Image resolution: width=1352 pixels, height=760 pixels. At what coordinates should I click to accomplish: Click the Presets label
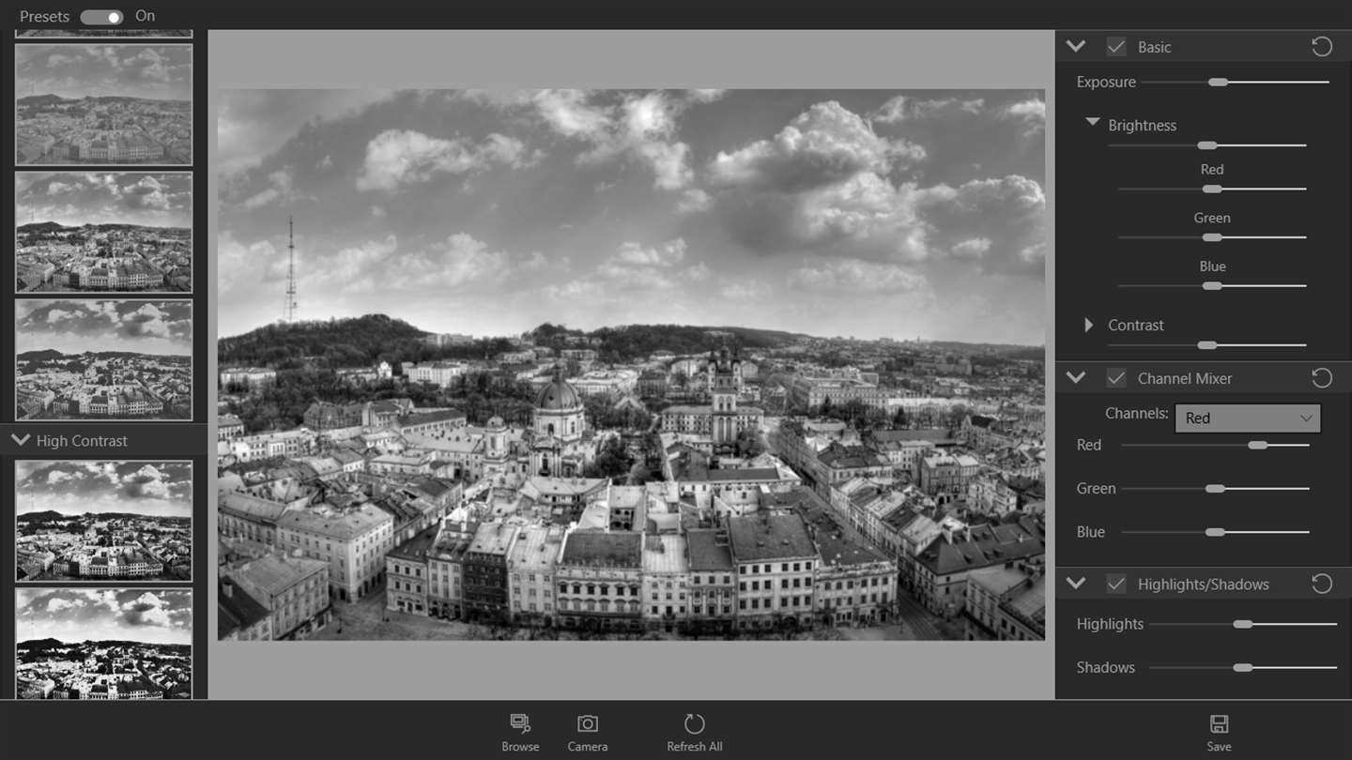click(44, 17)
